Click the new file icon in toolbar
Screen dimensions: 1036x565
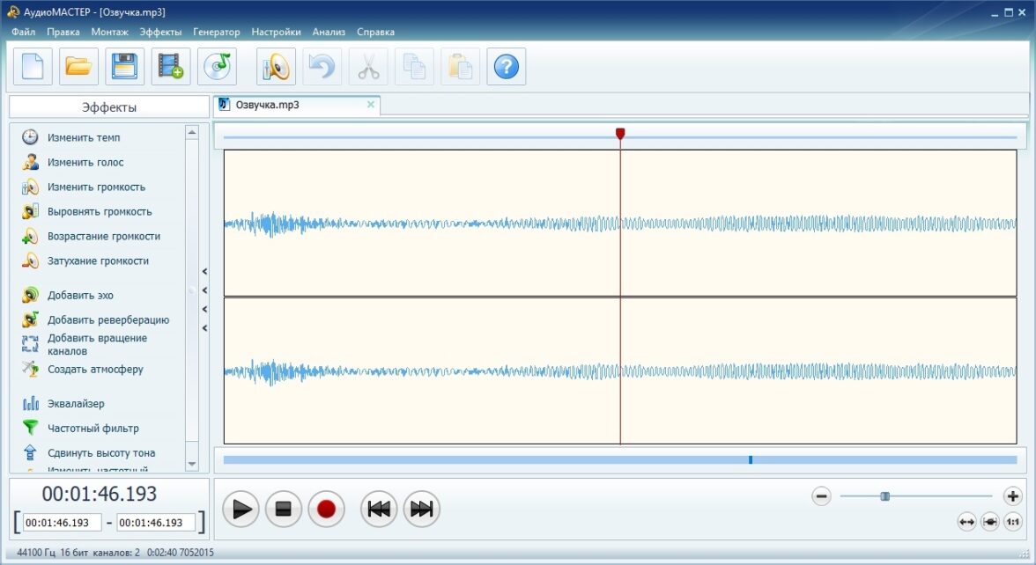[33, 67]
